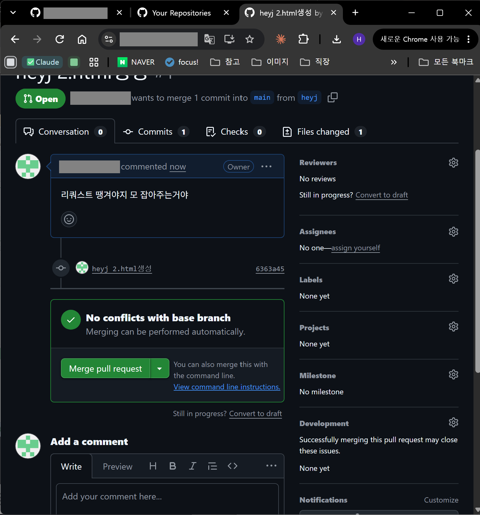480x515 pixels.
Task: Open Assignees settings gear
Action: 453,232
